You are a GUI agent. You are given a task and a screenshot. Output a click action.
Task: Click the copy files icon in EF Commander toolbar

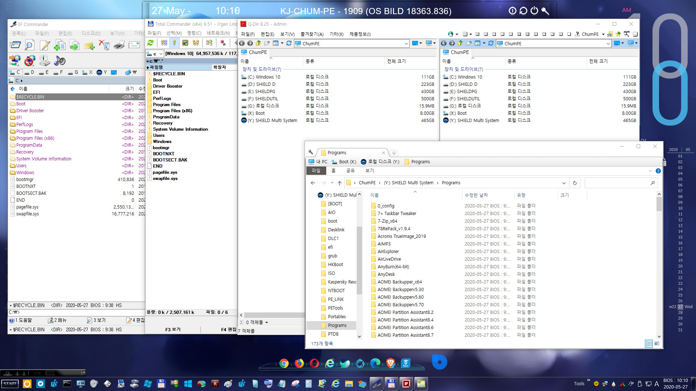coord(60,45)
